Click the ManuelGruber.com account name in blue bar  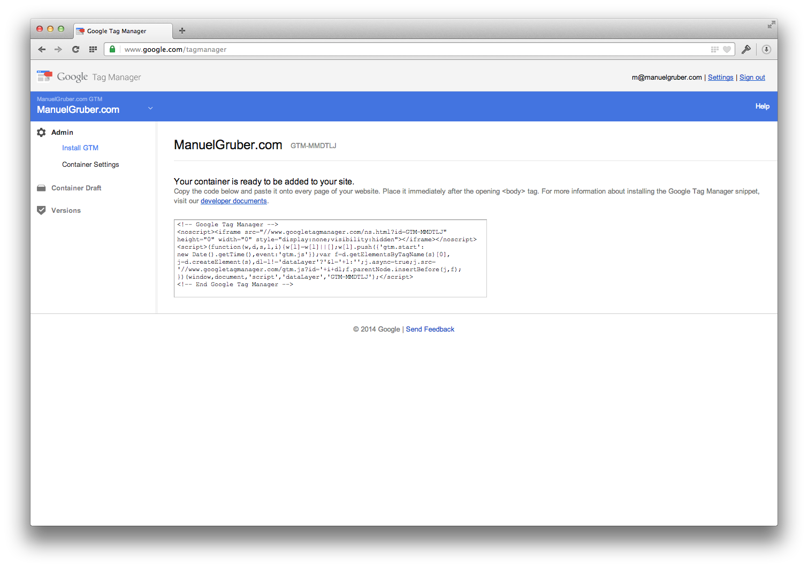pyautogui.click(x=78, y=110)
